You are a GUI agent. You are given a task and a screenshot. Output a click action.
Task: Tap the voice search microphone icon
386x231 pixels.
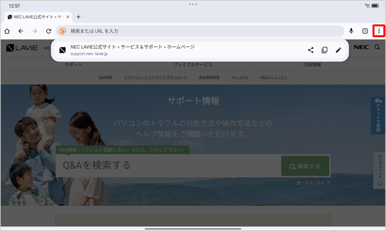(x=351, y=31)
